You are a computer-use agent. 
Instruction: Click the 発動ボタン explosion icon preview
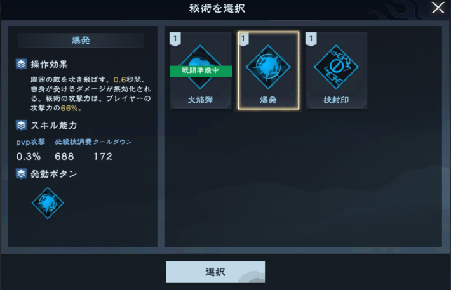[48, 203]
